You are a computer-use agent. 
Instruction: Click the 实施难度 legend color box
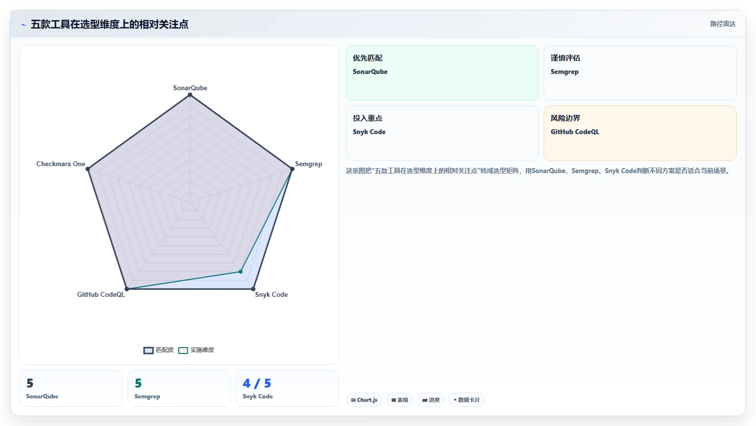[x=183, y=351]
